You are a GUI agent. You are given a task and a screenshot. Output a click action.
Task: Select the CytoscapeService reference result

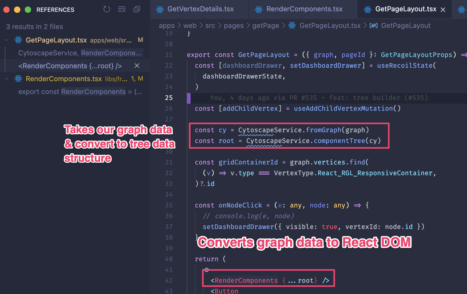pyautogui.click(x=48, y=53)
